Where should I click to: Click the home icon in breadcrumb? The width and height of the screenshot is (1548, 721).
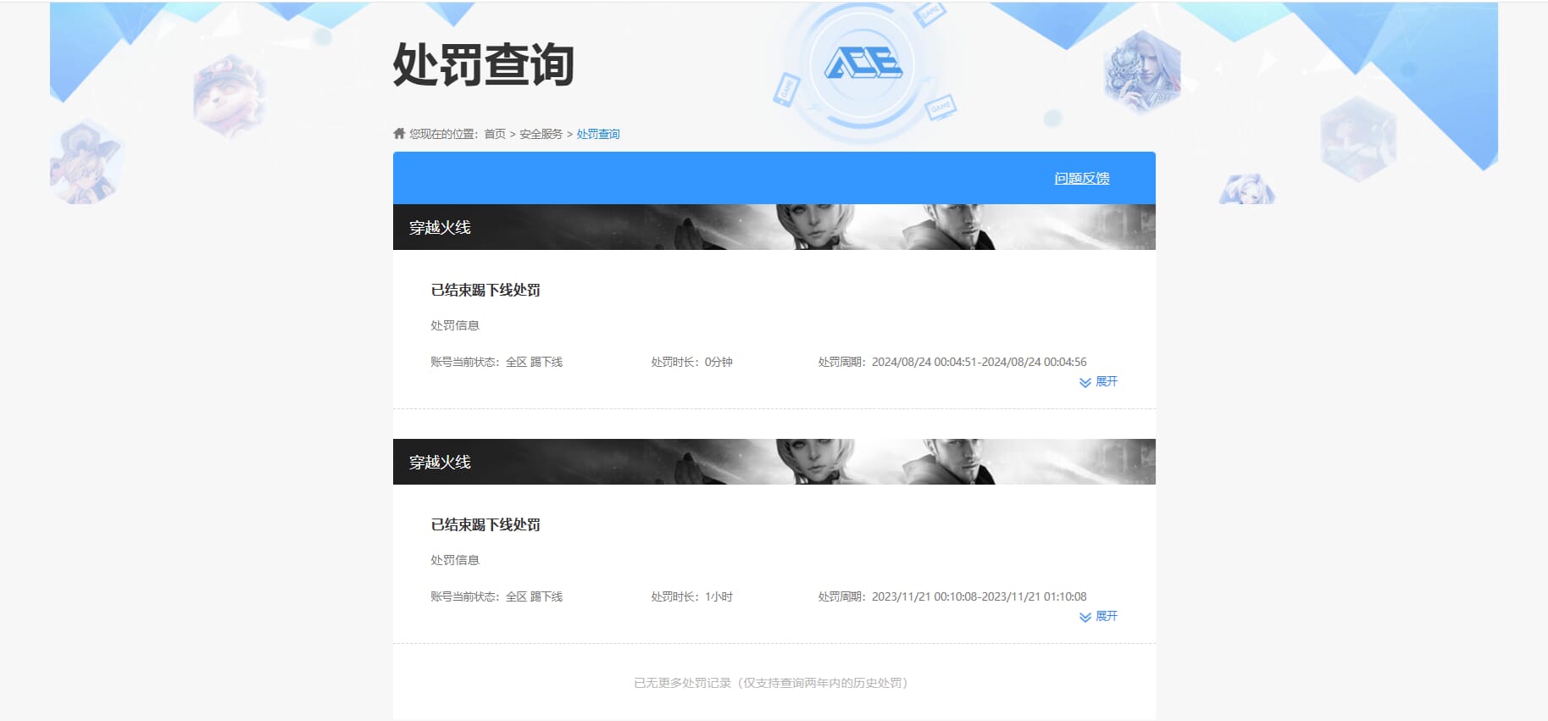(399, 133)
